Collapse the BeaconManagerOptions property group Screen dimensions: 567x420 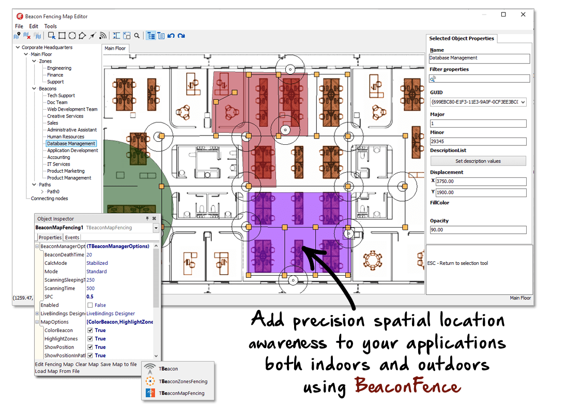(37, 246)
